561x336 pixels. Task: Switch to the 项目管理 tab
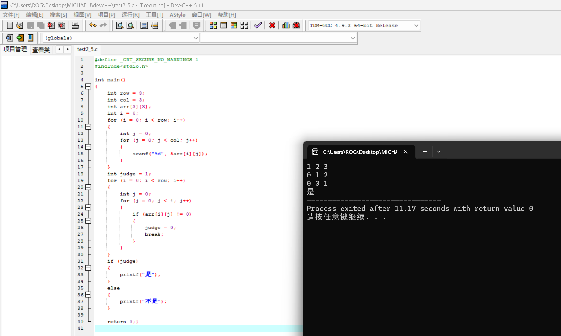[x=15, y=49]
